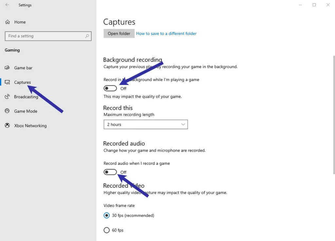The width and height of the screenshot is (335, 241).
Task: Click the Open folder button
Action: click(x=119, y=33)
